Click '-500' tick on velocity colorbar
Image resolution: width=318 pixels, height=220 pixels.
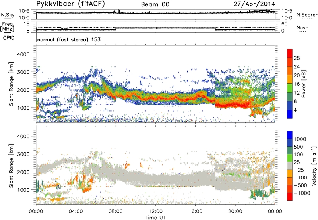(301, 185)
